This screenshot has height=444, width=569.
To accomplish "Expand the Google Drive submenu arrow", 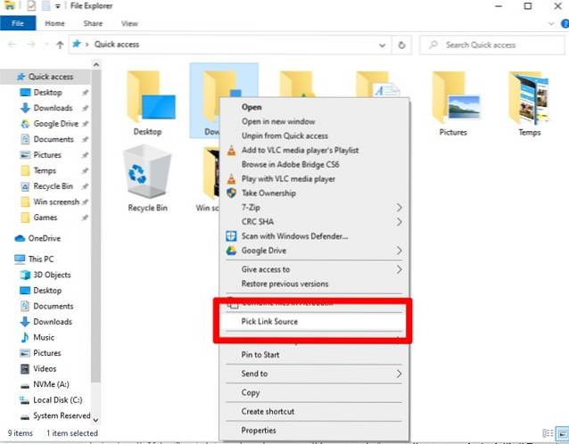I will (x=399, y=251).
